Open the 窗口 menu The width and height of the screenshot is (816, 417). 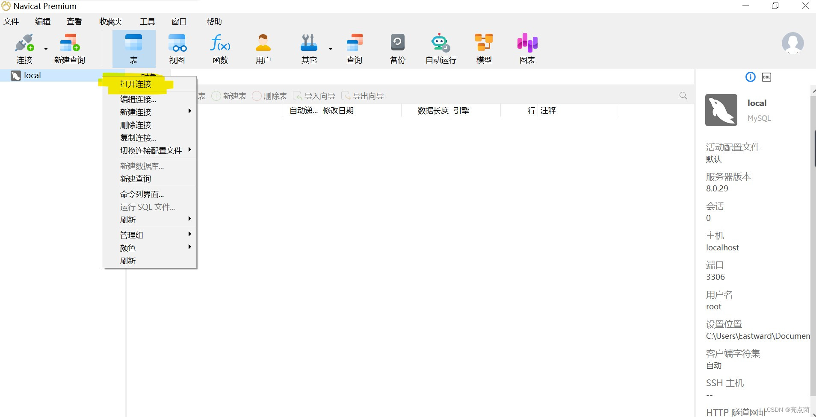click(x=179, y=21)
